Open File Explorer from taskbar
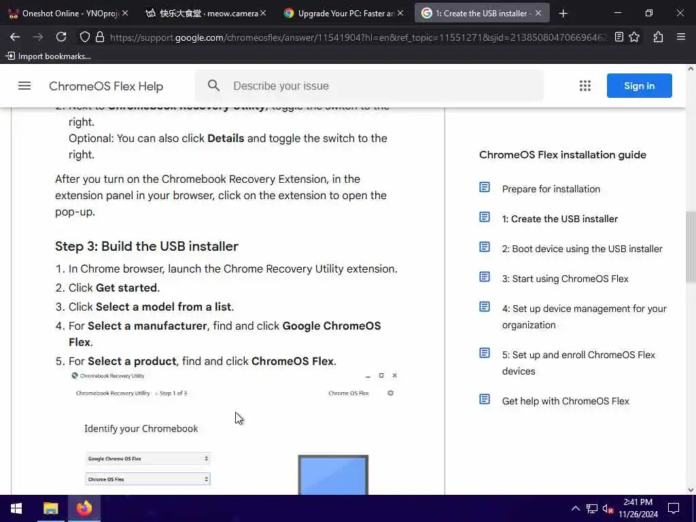696x522 pixels. pyautogui.click(x=50, y=508)
